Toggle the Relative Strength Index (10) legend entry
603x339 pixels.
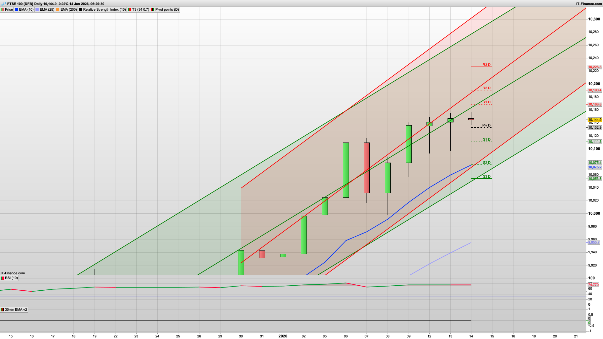[x=104, y=10]
